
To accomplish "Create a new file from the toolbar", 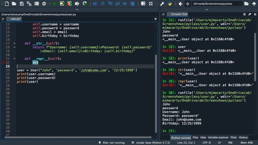I will pos(7,4).
